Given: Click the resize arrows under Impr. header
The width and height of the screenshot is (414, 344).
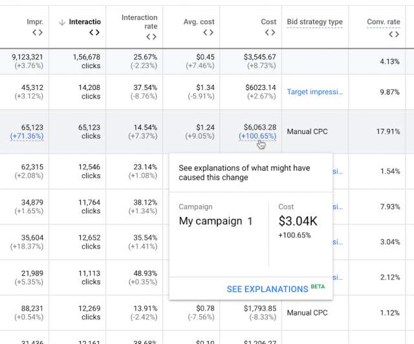Looking at the screenshot, I should click(x=37, y=32).
